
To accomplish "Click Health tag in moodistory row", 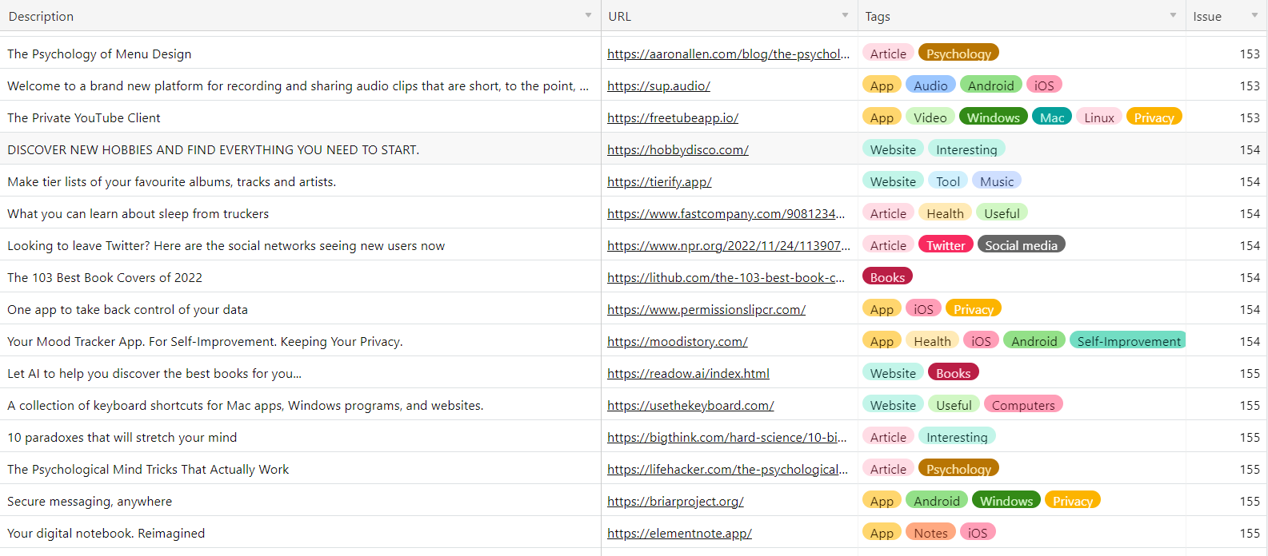I will click(x=932, y=340).
